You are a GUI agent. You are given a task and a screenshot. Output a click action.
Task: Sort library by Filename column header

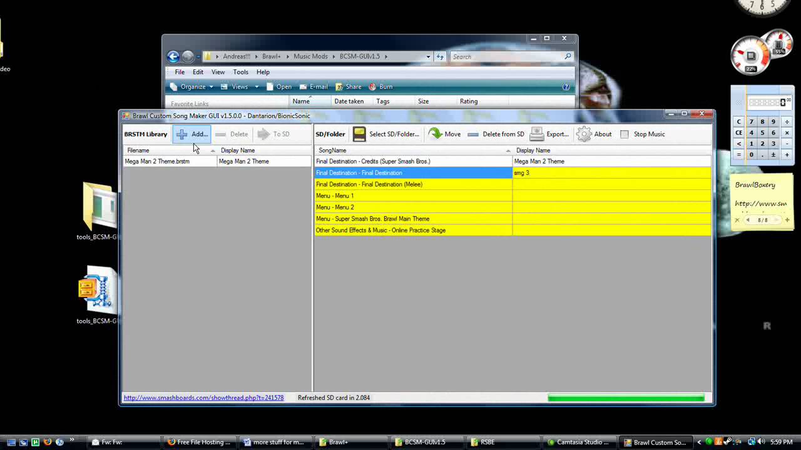pyautogui.click(x=170, y=150)
